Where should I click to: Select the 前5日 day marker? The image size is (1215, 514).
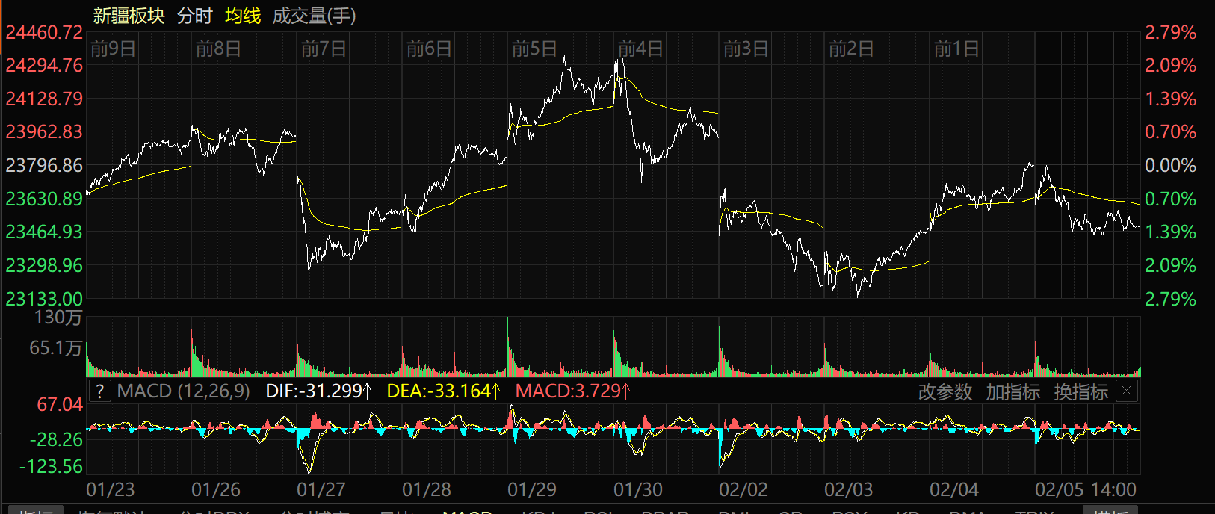[534, 49]
